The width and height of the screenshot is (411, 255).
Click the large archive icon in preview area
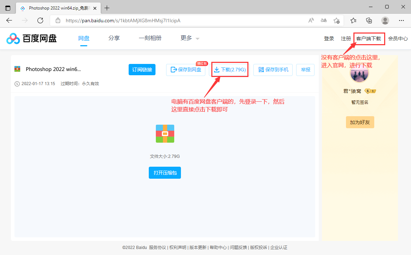point(165,134)
